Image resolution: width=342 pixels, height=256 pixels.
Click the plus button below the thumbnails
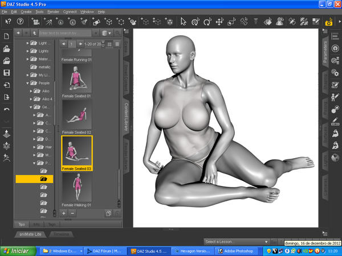click(64, 213)
